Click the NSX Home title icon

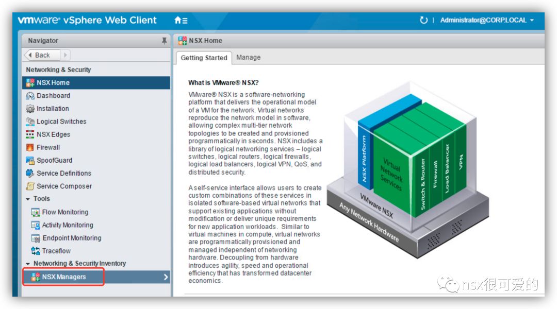[x=182, y=41]
